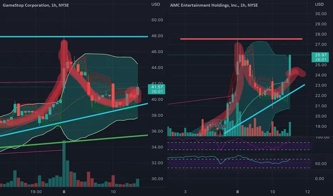The image size is (333, 196).
Task: Click 36.00 on GameStop price axis
Action: 157,131
